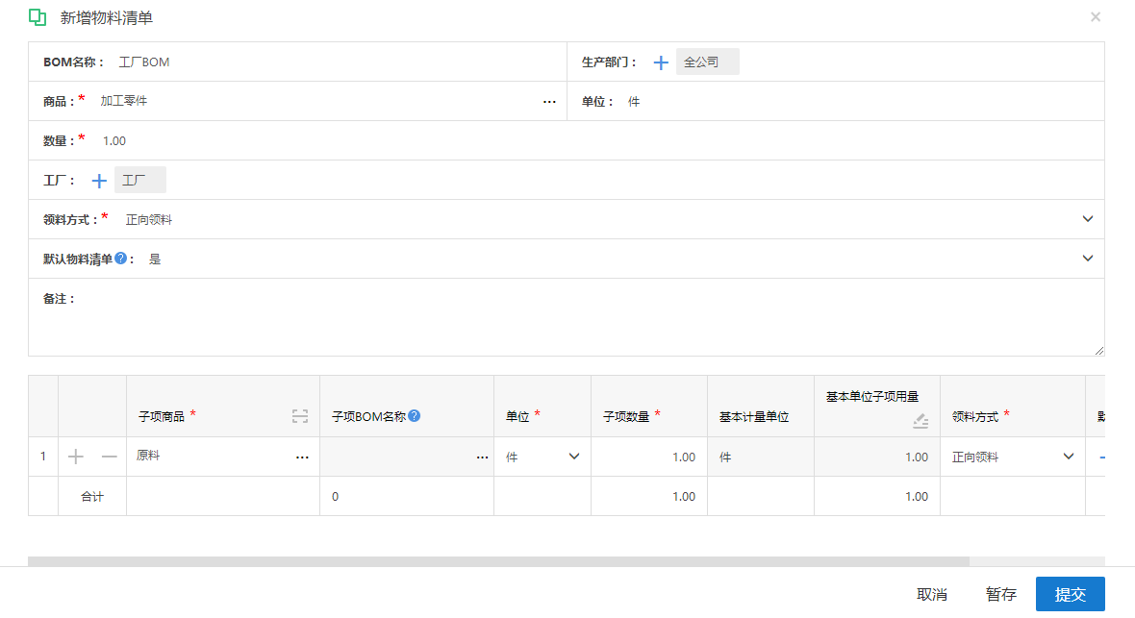Open the 商品 lookup ellipsis button
The width and height of the screenshot is (1135, 618).
click(549, 101)
